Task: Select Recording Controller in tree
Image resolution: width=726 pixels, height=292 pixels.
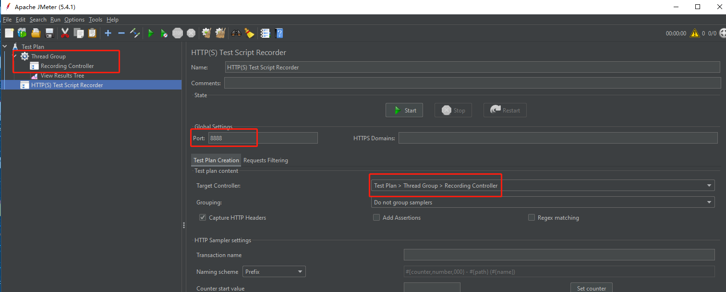Action: click(67, 66)
